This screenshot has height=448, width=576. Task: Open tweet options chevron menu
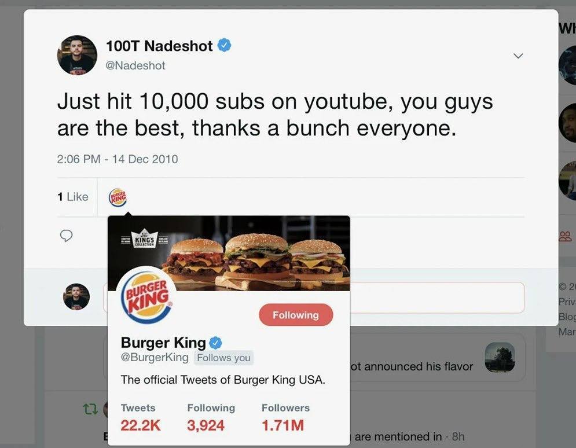[518, 56]
